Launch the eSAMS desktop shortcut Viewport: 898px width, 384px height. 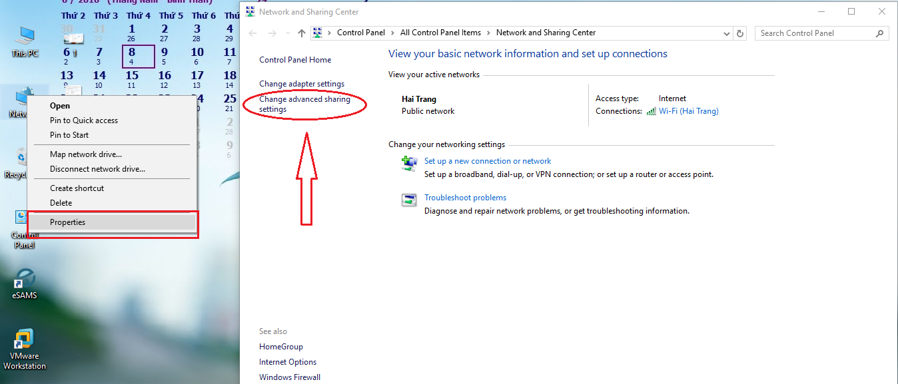coord(25,284)
